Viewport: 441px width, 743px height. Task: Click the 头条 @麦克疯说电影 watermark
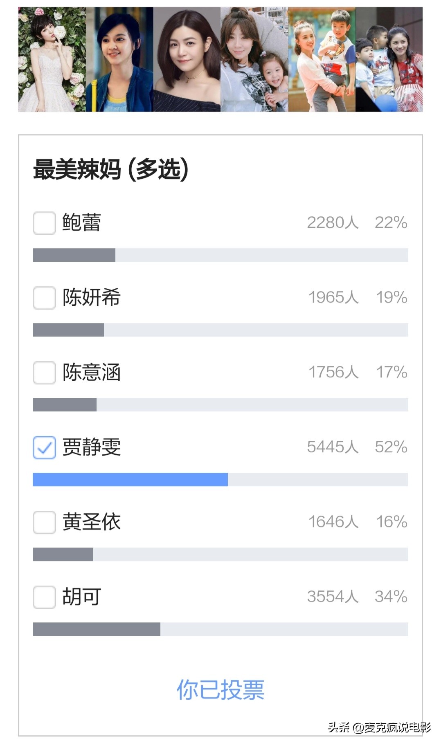(x=379, y=727)
